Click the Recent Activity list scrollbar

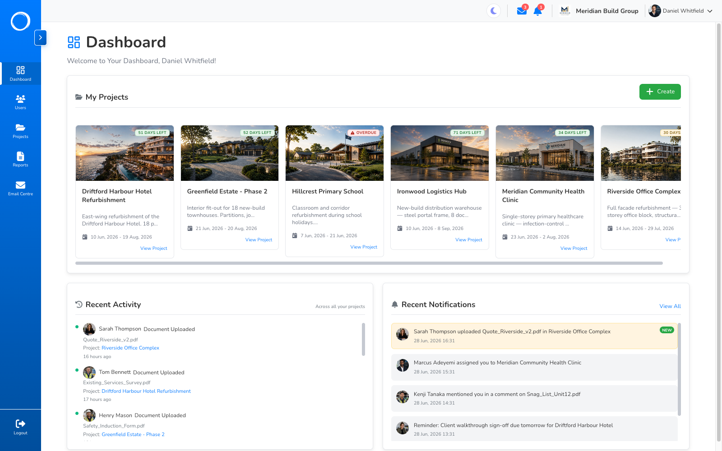pyautogui.click(x=363, y=339)
